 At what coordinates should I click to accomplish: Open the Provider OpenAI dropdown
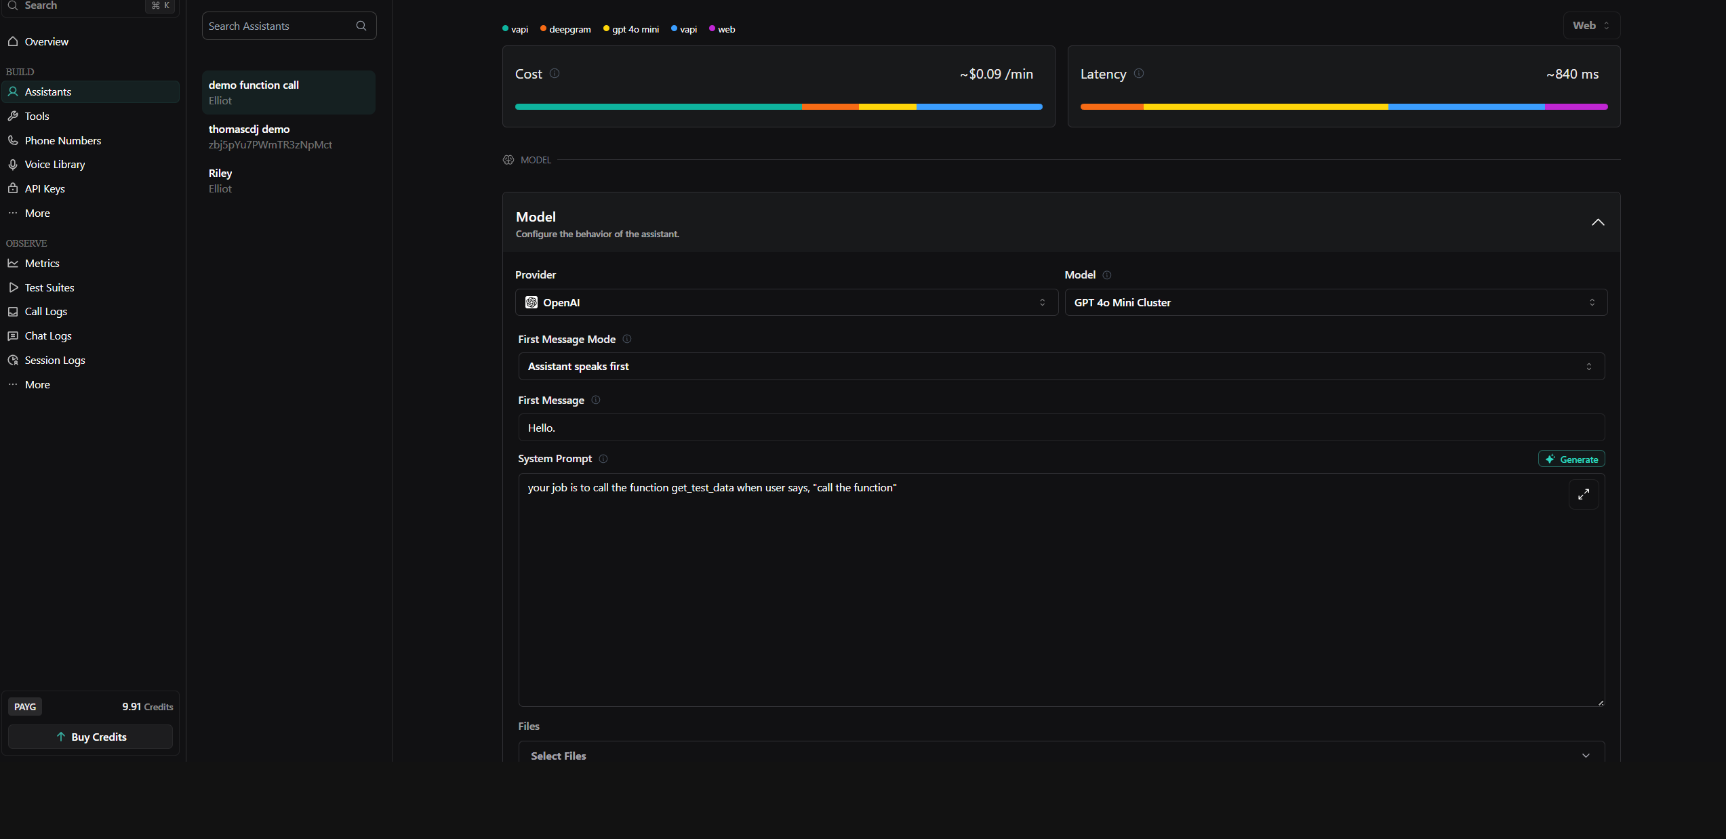[786, 302]
